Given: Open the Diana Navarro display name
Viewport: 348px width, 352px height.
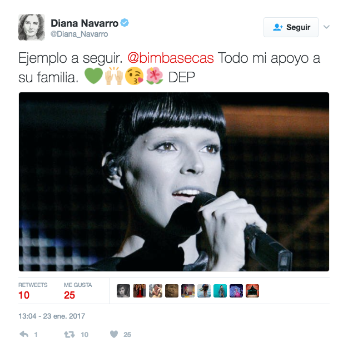Looking at the screenshot, I should click(84, 23).
